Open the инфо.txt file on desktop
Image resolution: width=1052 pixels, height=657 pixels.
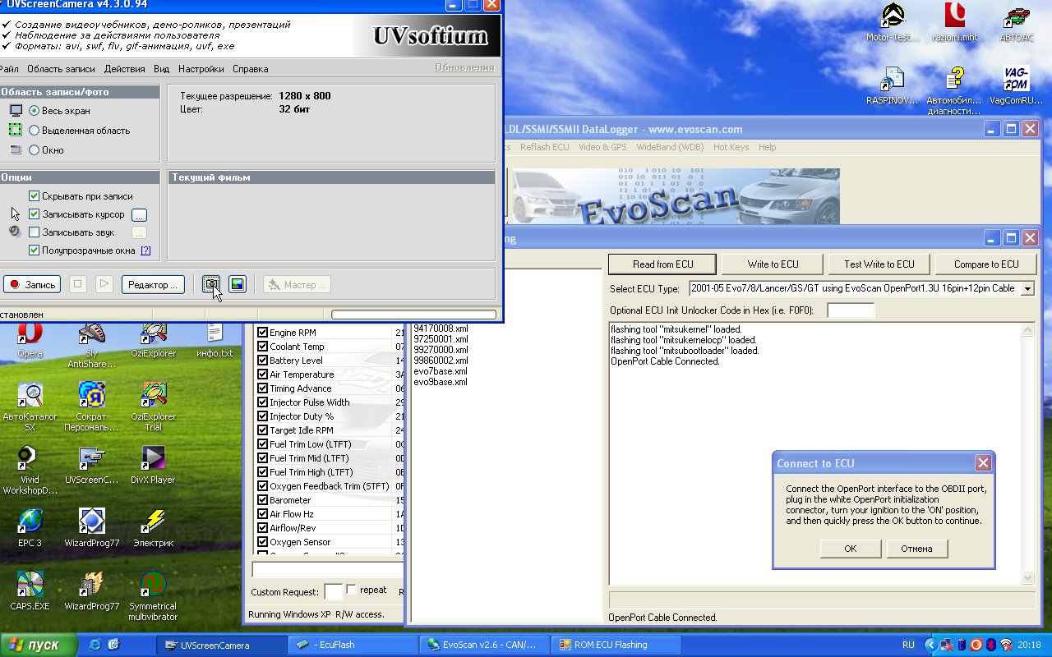click(215, 340)
